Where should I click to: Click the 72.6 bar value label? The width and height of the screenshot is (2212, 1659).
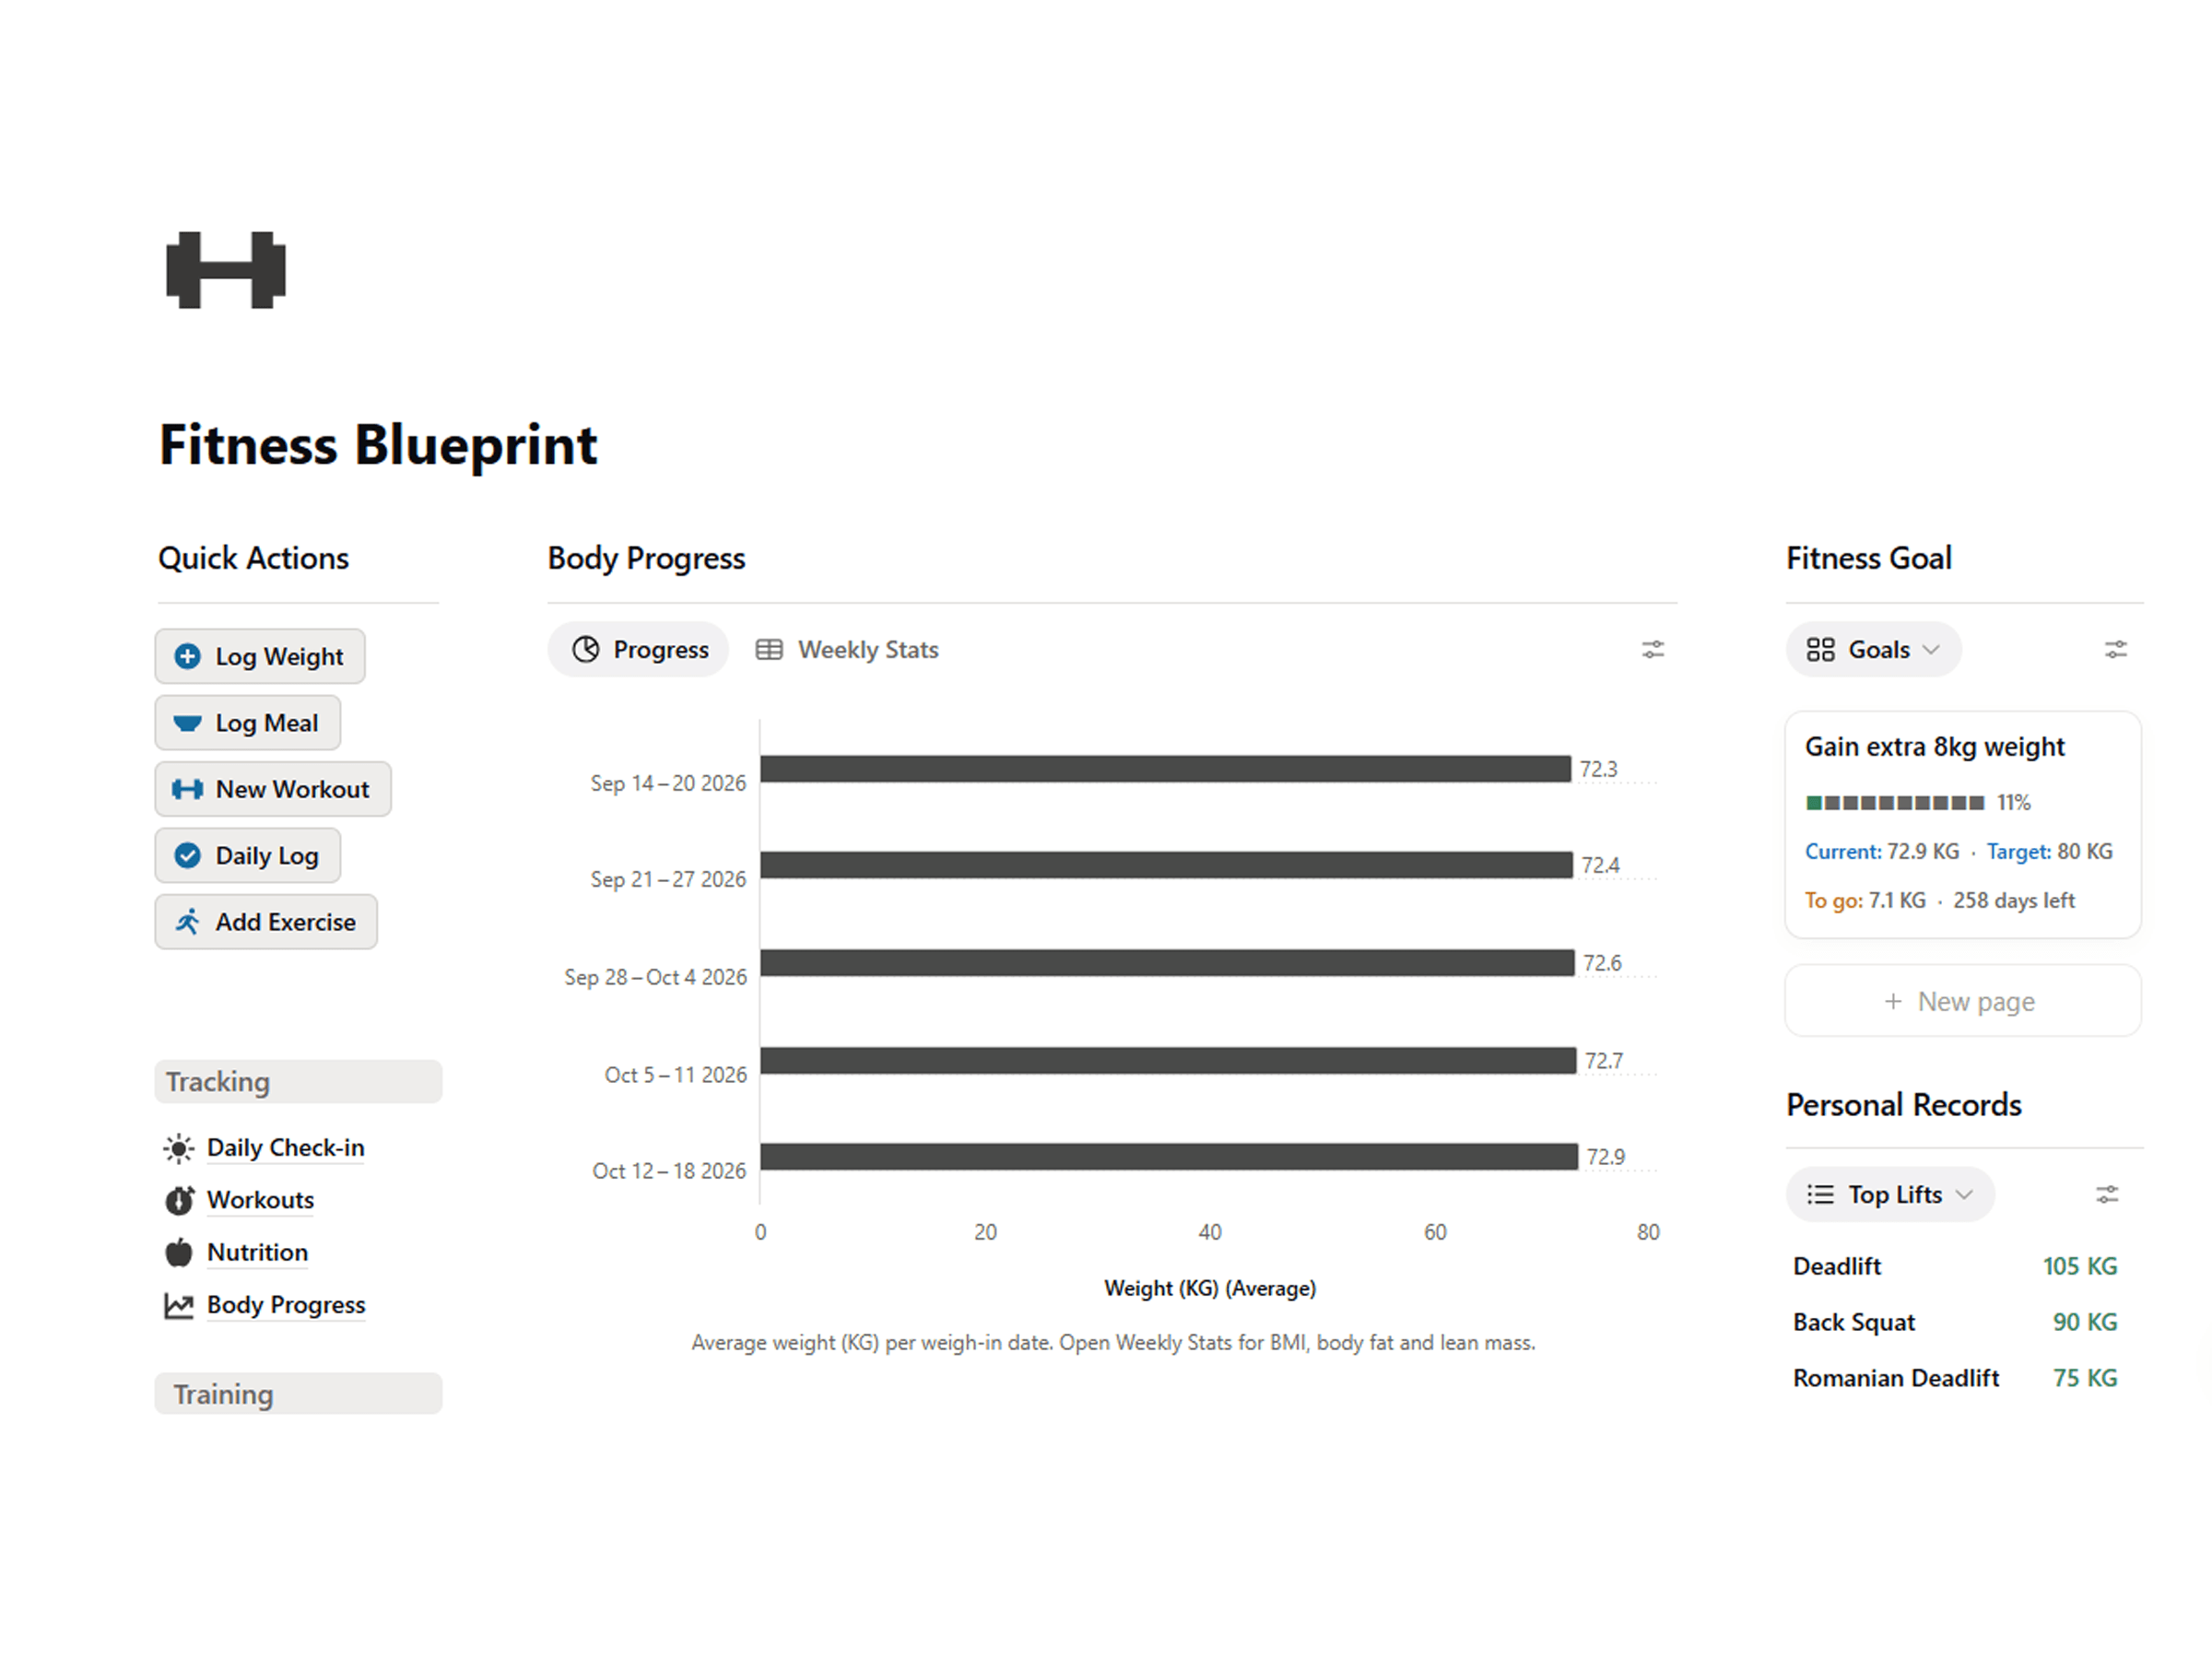click(1602, 963)
